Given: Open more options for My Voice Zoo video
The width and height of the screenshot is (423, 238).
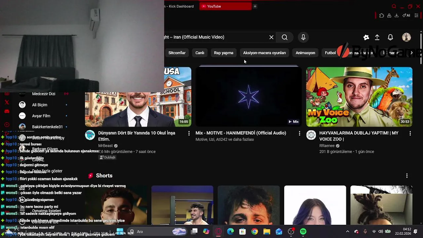Looking at the screenshot, I should (410, 133).
